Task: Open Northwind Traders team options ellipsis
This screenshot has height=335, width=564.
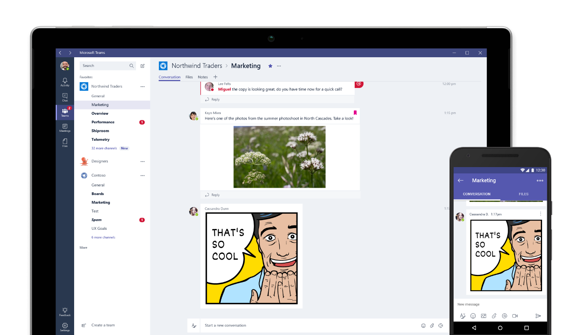Action: tap(142, 87)
